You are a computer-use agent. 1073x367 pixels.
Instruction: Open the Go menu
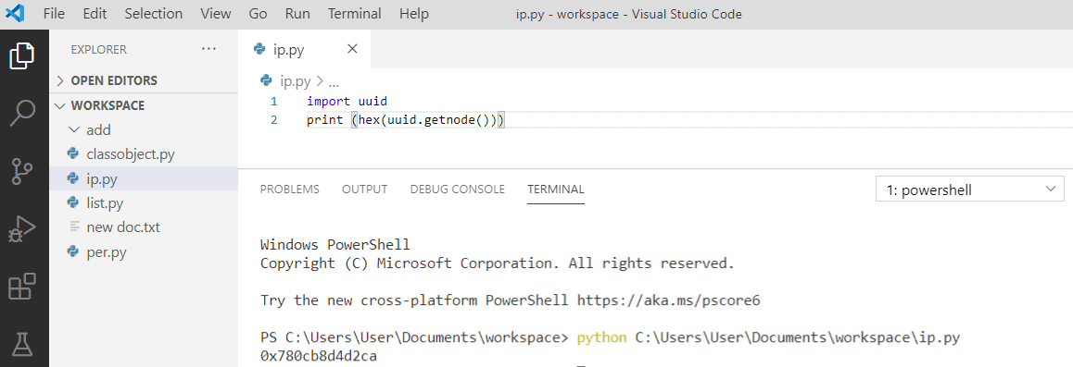click(x=258, y=14)
